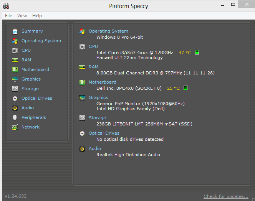Click the Network card icon in sidebar

pos(15,127)
